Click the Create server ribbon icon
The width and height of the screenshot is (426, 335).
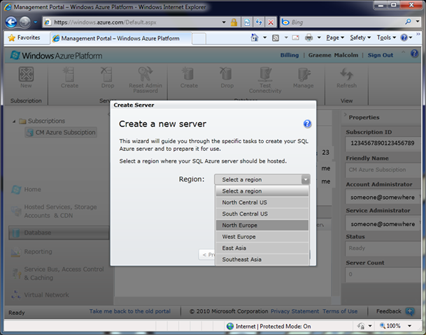click(x=69, y=74)
